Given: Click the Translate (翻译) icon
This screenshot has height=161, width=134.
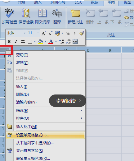Looking at the screenshot, I should pos(57,16).
